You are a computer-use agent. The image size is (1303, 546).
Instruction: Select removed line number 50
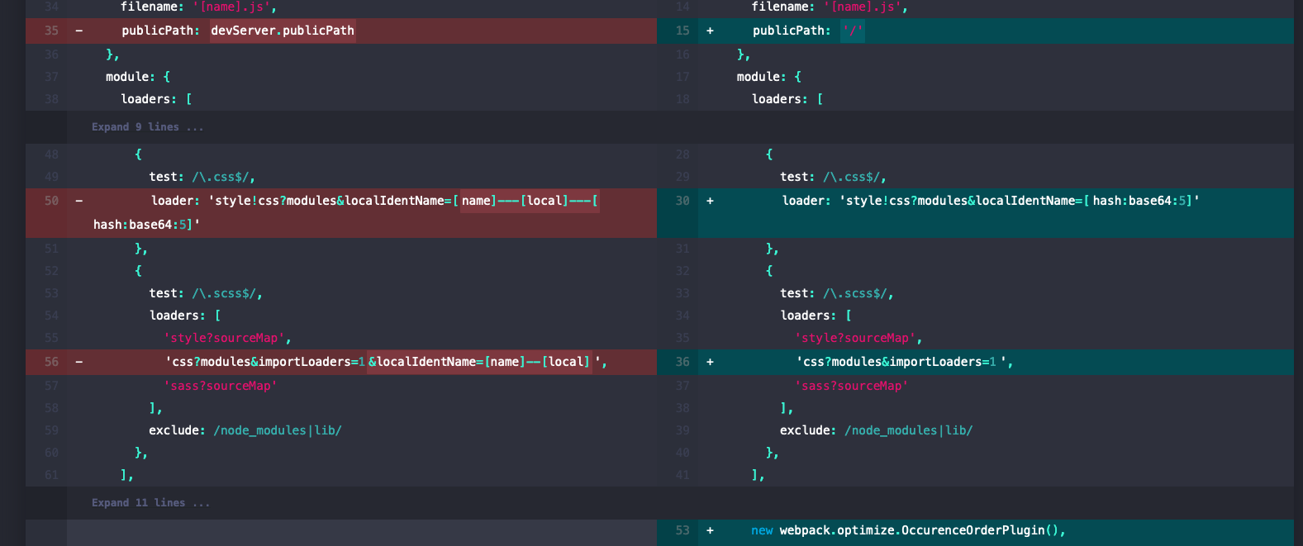51,201
